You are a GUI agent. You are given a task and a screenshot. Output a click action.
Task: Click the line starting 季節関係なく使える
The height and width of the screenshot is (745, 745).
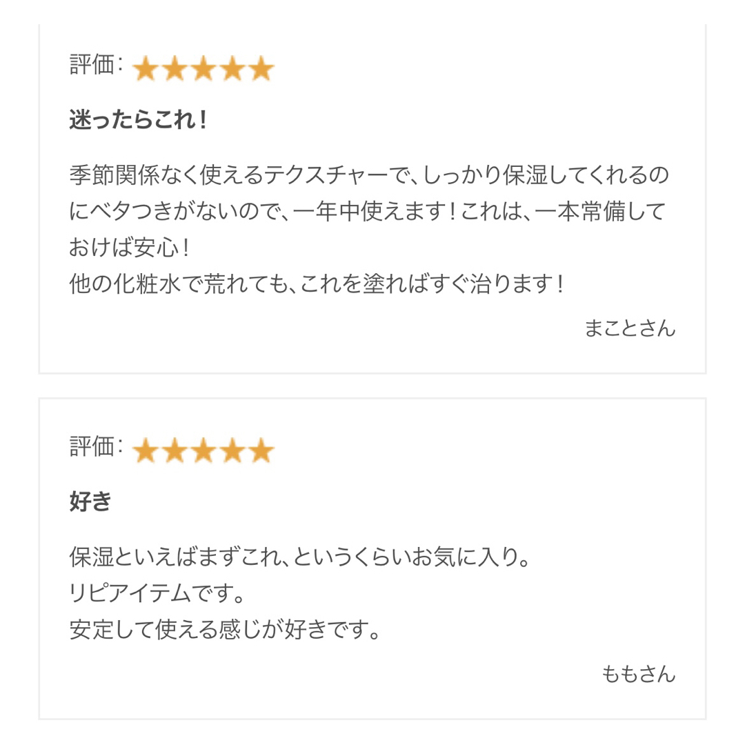369,175
